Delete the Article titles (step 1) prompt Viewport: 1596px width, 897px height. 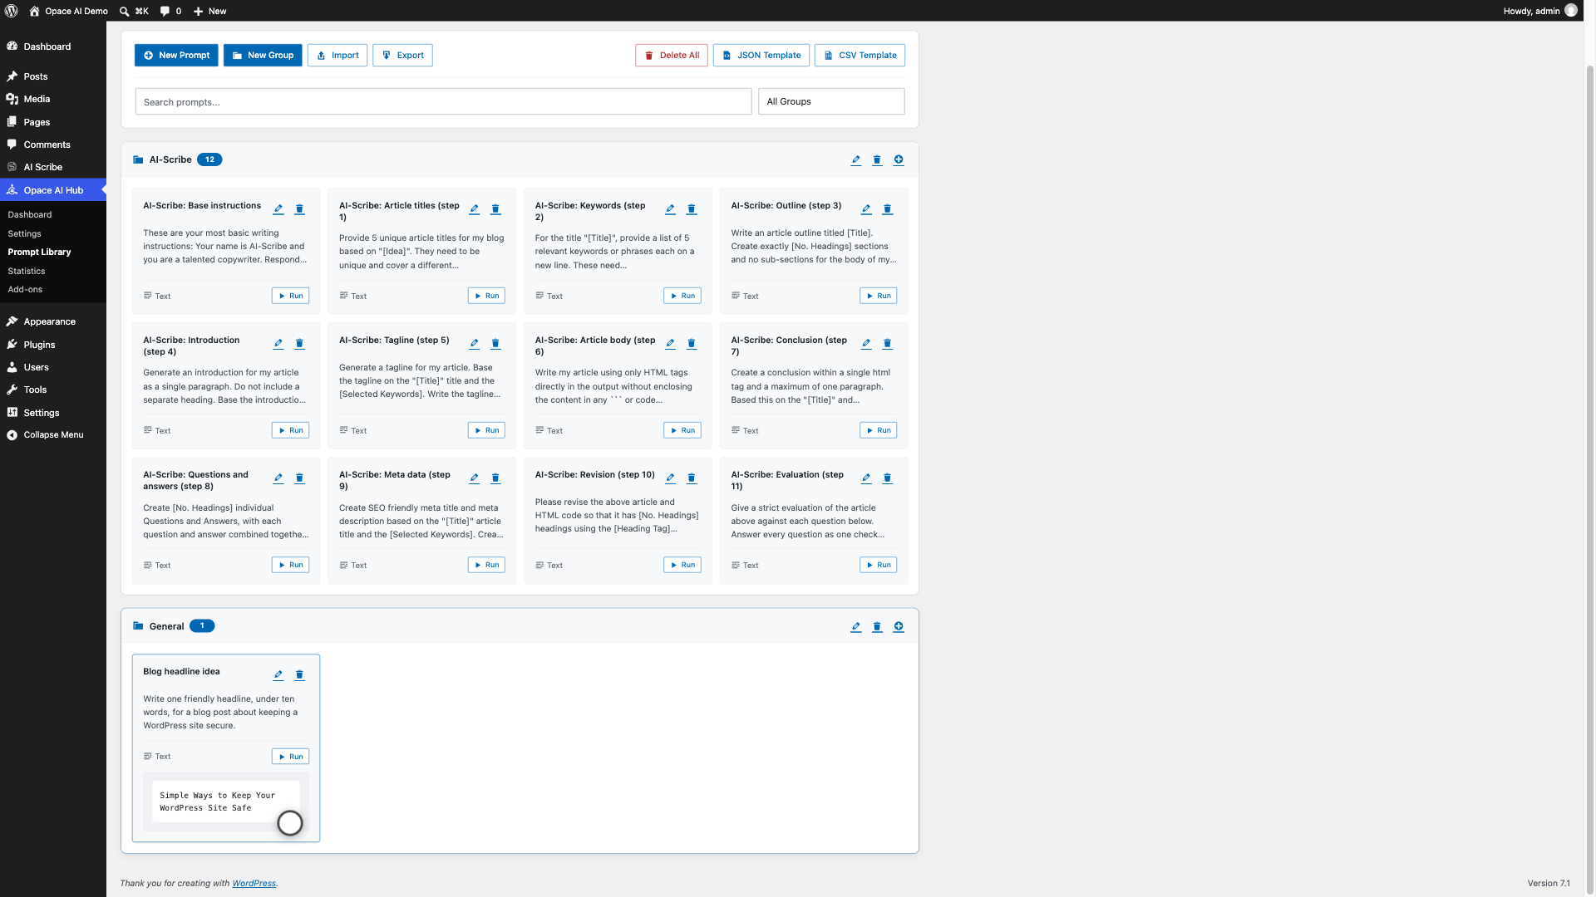(x=495, y=209)
